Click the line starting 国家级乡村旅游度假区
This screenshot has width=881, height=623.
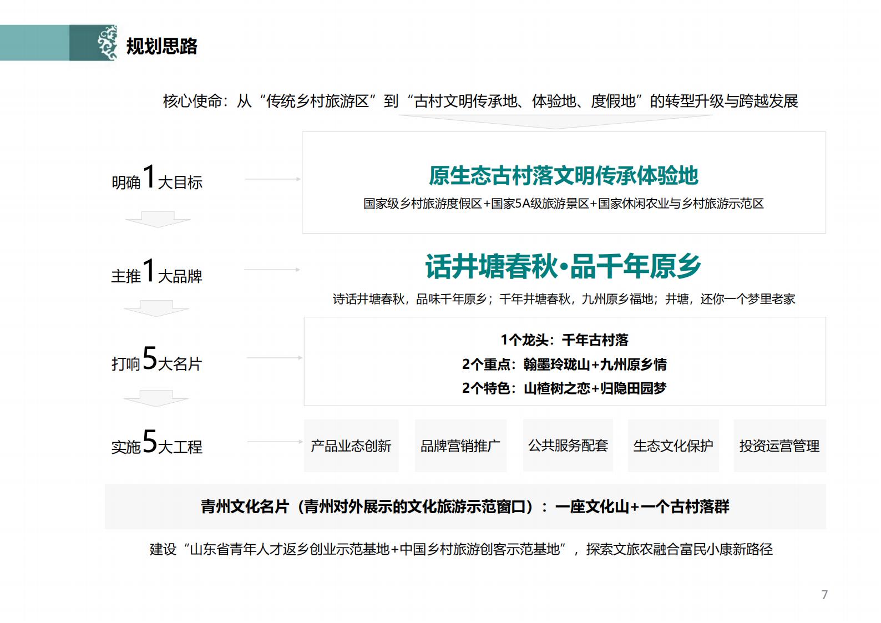tap(564, 204)
